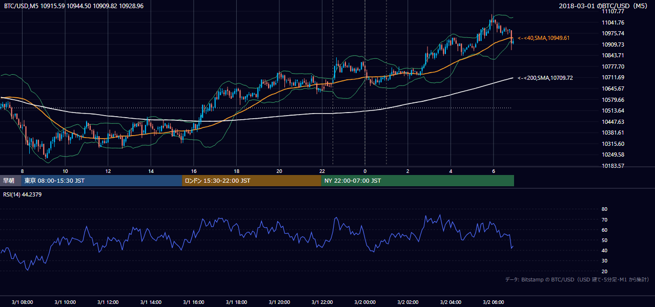
Task: Click the 40 SMA 10949.61 orange label
Action: tap(544, 38)
